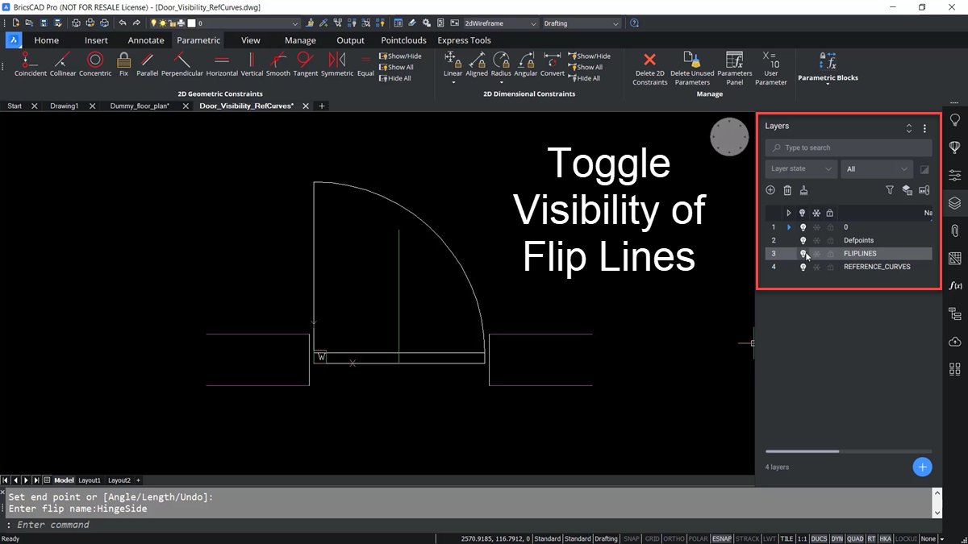
Task: Click the layer search field
Action: coord(848,147)
